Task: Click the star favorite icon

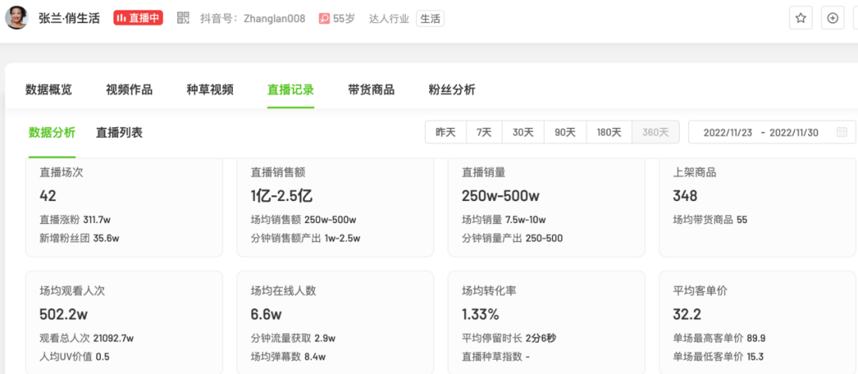Action: [x=801, y=18]
